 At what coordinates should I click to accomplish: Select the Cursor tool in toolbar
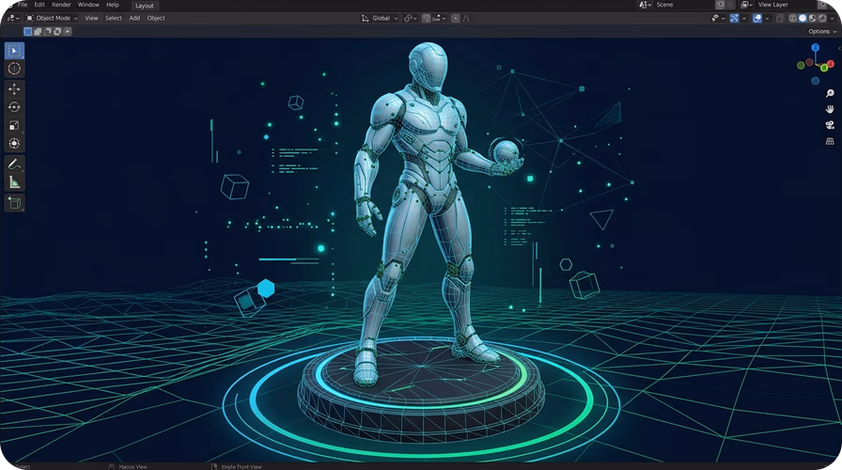pyautogui.click(x=14, y=69)
